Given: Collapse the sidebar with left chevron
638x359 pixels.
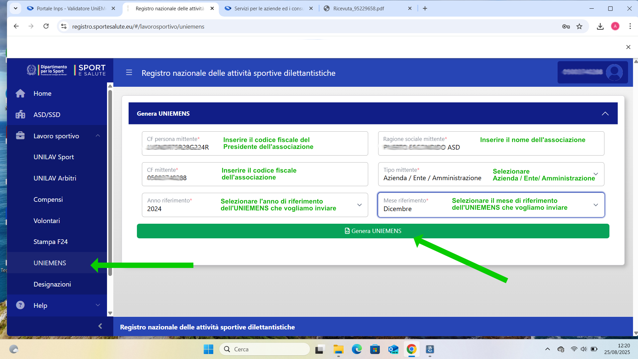Looking at the screenshot, I should [x=100, y=326].
